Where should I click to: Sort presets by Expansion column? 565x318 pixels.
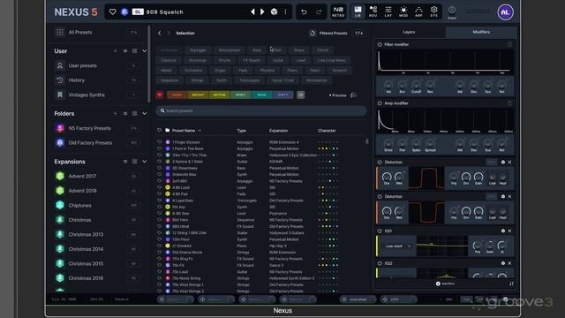click(279, 131)
